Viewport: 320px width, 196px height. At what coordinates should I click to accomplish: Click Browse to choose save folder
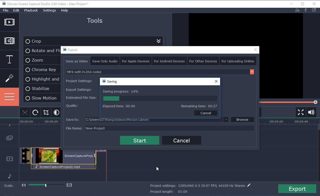[x=242, y=120]
